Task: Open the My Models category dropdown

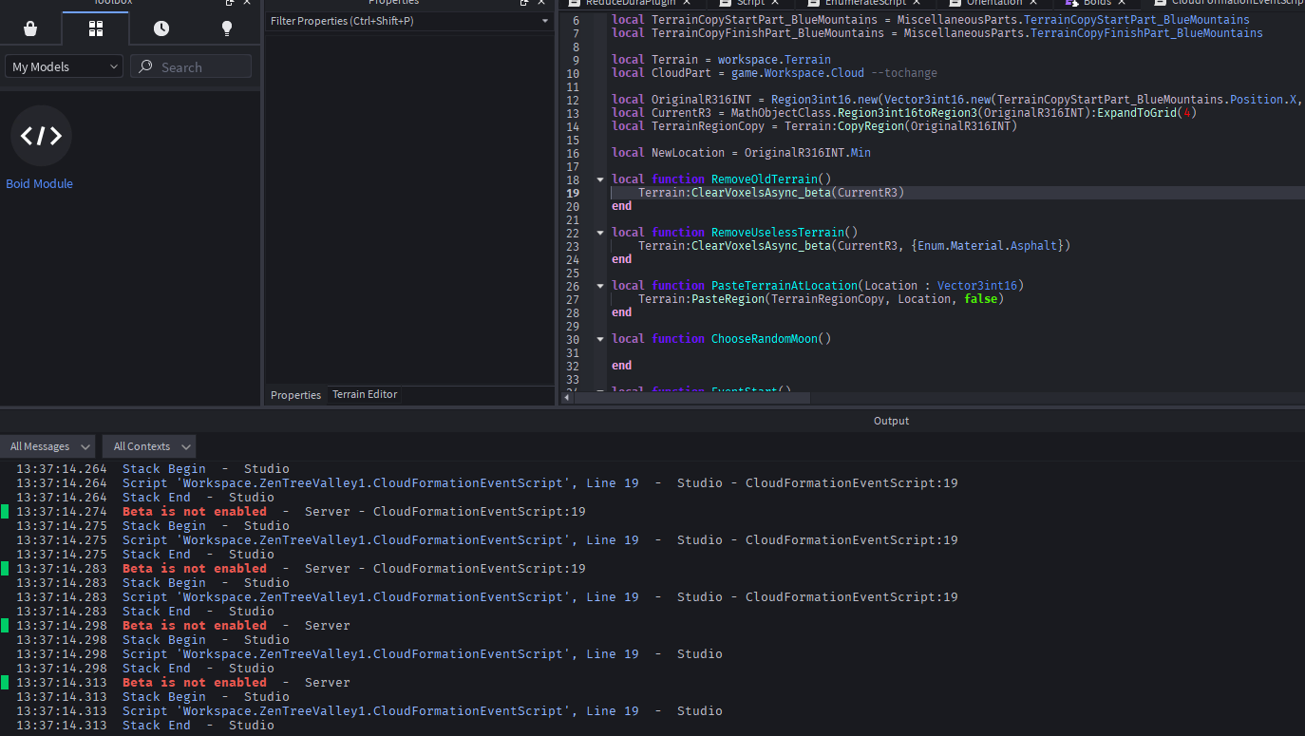Action: pos(64,66)
